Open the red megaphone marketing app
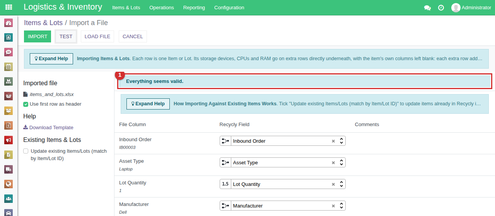This screenshot has width=495, height=216. tap(9, 140)
